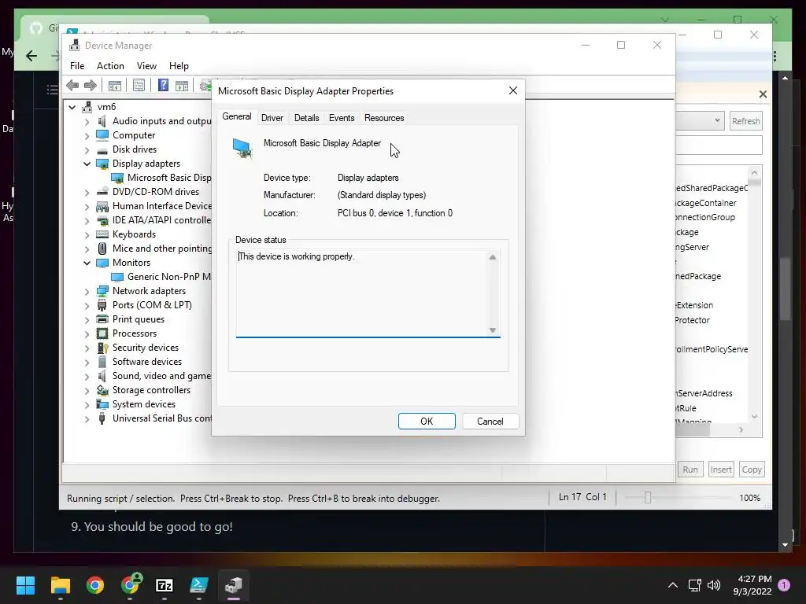The width and height of the screenshot is (806, 604).
Task: Expand Ports (COM & LPT) category
Action: [x=87, y=306]
